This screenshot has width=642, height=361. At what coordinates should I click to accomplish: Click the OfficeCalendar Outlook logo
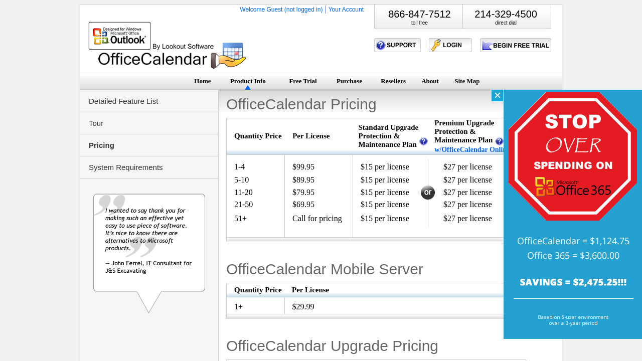point(167,46)
